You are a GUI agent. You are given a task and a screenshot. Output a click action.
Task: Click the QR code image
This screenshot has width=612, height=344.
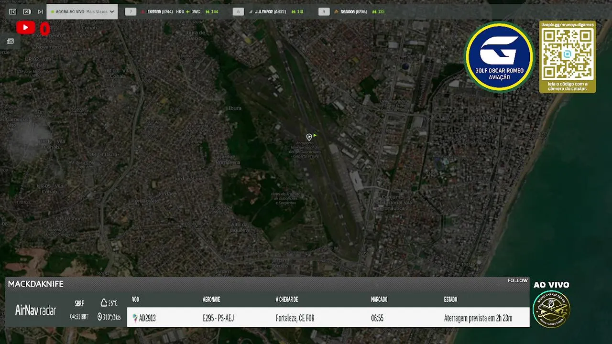pos(567,54)
